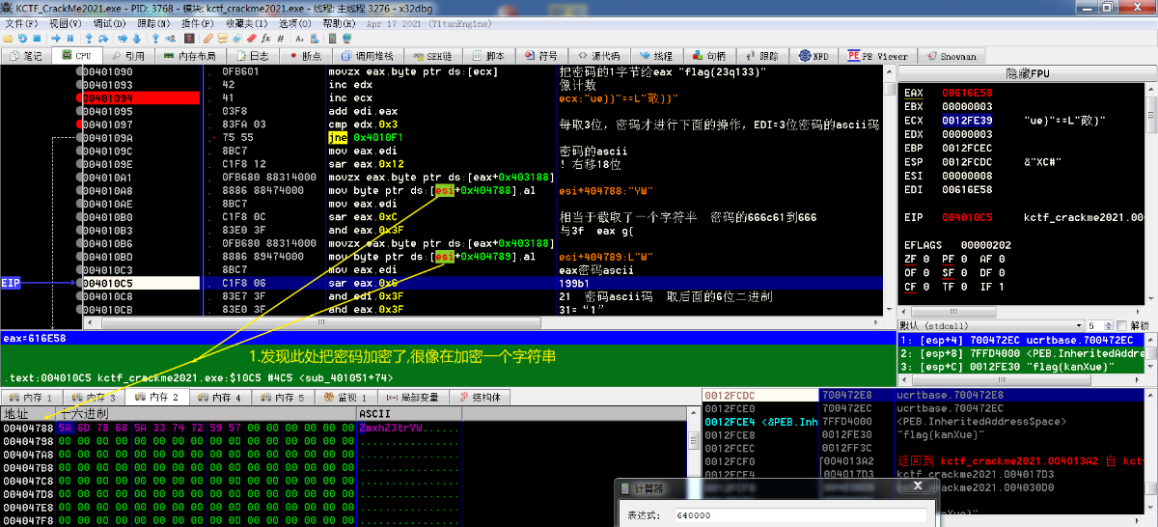Open the Calculator toolbar icon
This screenshot has width=1158, height=527.
coord(332,39)
